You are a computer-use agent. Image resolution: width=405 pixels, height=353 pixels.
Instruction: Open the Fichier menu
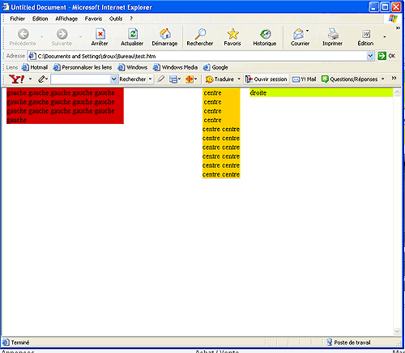[18, 19]
